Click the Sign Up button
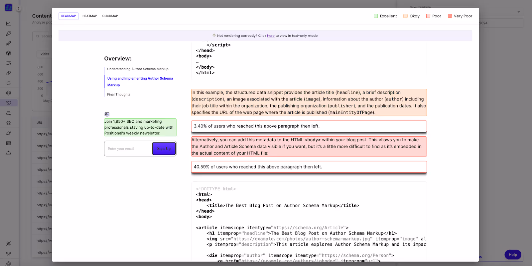 164,149
